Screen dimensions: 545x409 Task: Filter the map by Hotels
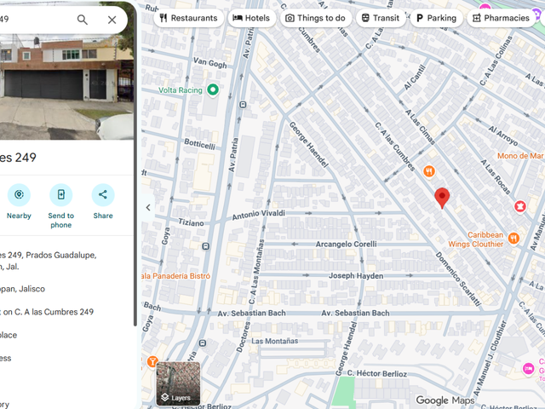tap(251, 18)
